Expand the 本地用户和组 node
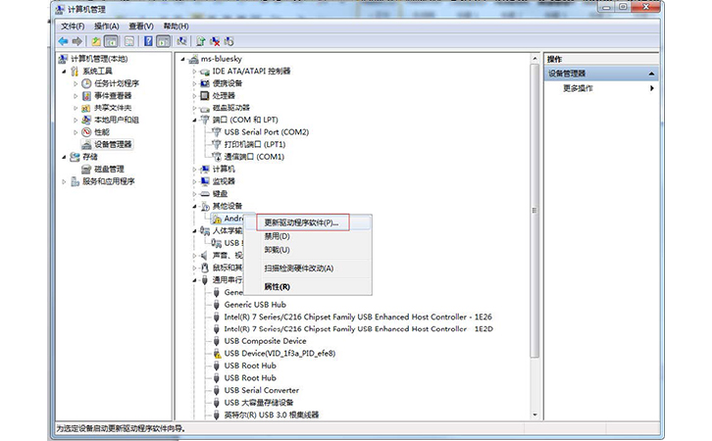Screen dimensions: 712x441 76,121
